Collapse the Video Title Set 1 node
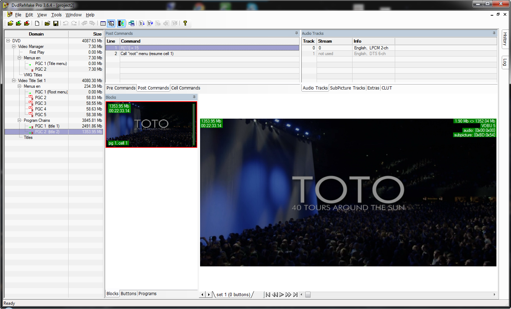 click(14, 81)
